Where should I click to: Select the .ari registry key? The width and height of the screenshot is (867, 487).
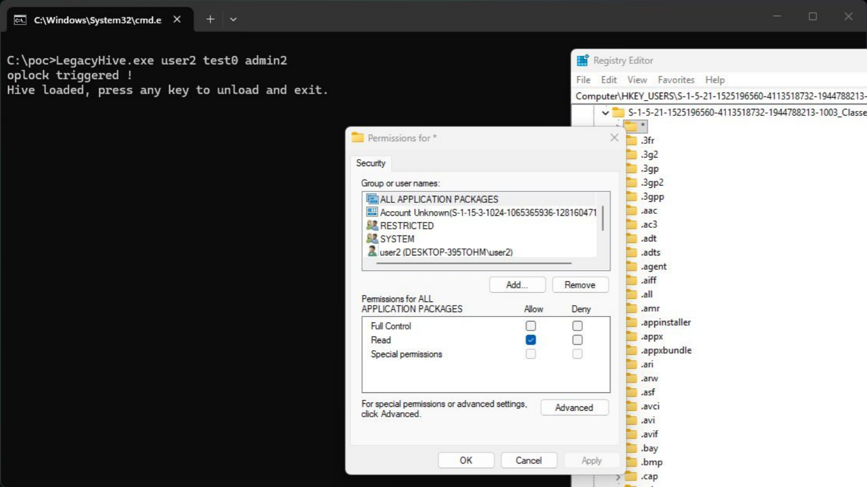tap(647, 364)
